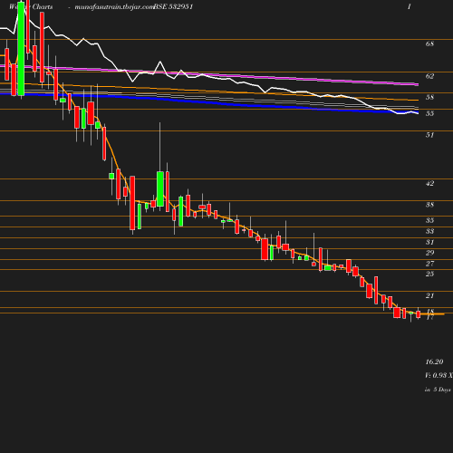The width and height of the screenshot is (453, 453).
Task: Click the 35 price axis label
Action: (429, 220)
